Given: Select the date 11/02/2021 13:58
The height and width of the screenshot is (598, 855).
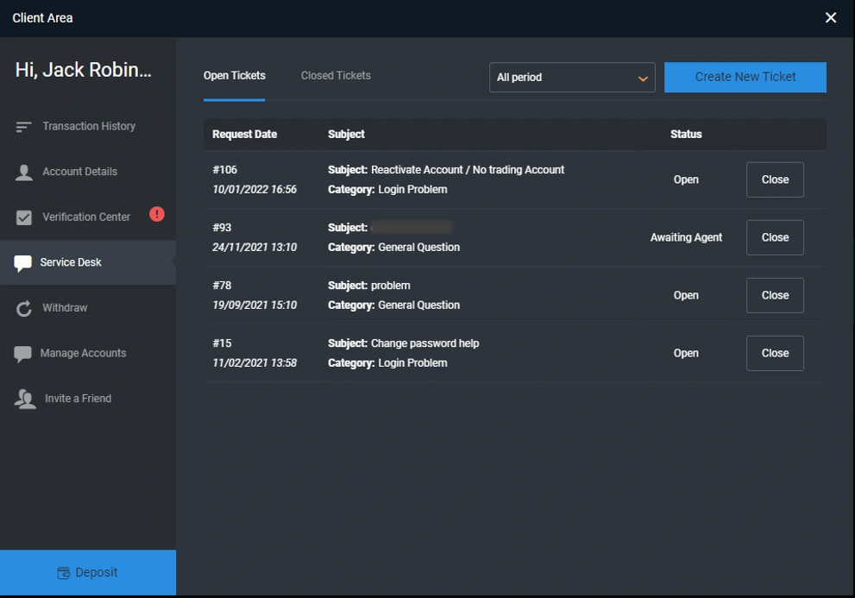Looking at the screenshot, I should click(x=255, y=362).
